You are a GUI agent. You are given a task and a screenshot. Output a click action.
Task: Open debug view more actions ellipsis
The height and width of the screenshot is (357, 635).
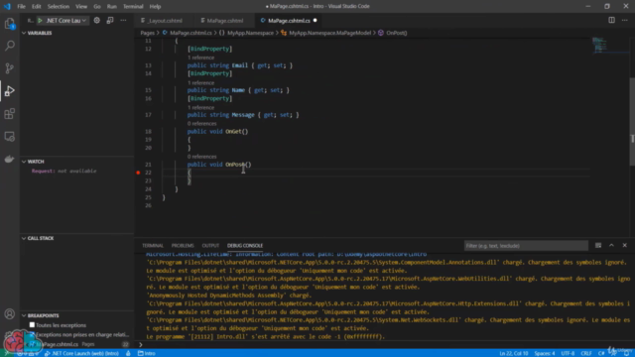coord(123,20)
